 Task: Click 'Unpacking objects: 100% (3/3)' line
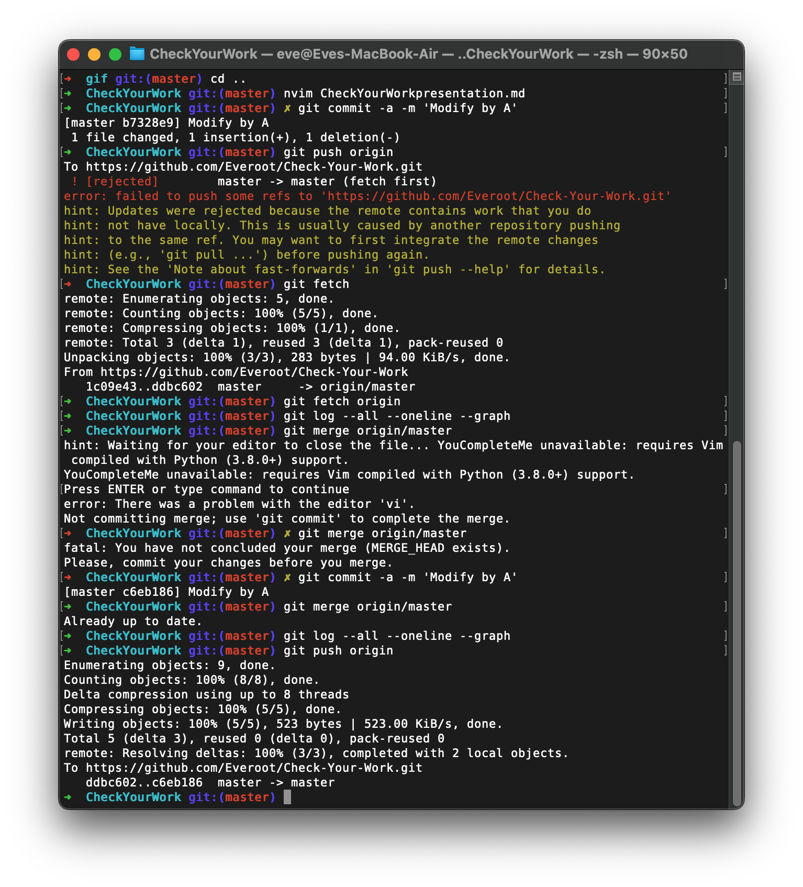coord(287,357)
